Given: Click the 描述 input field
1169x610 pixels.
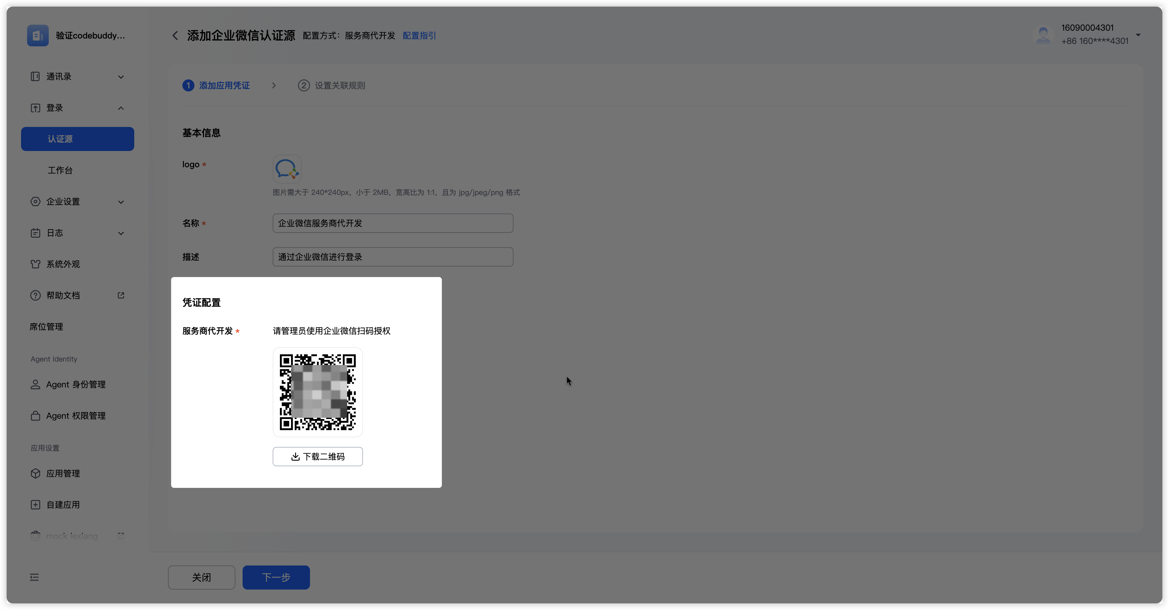Looking at the screenshot, I should [393, 257].
